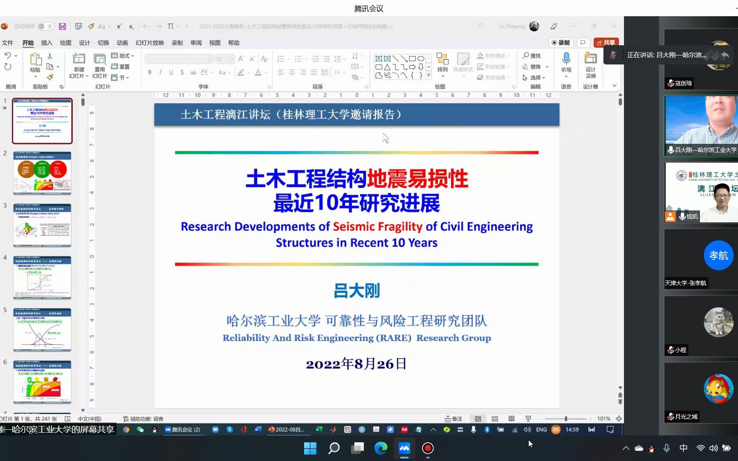
Task: Select slide 4 thumbnail in panel
Action: [x=42, y=277]
